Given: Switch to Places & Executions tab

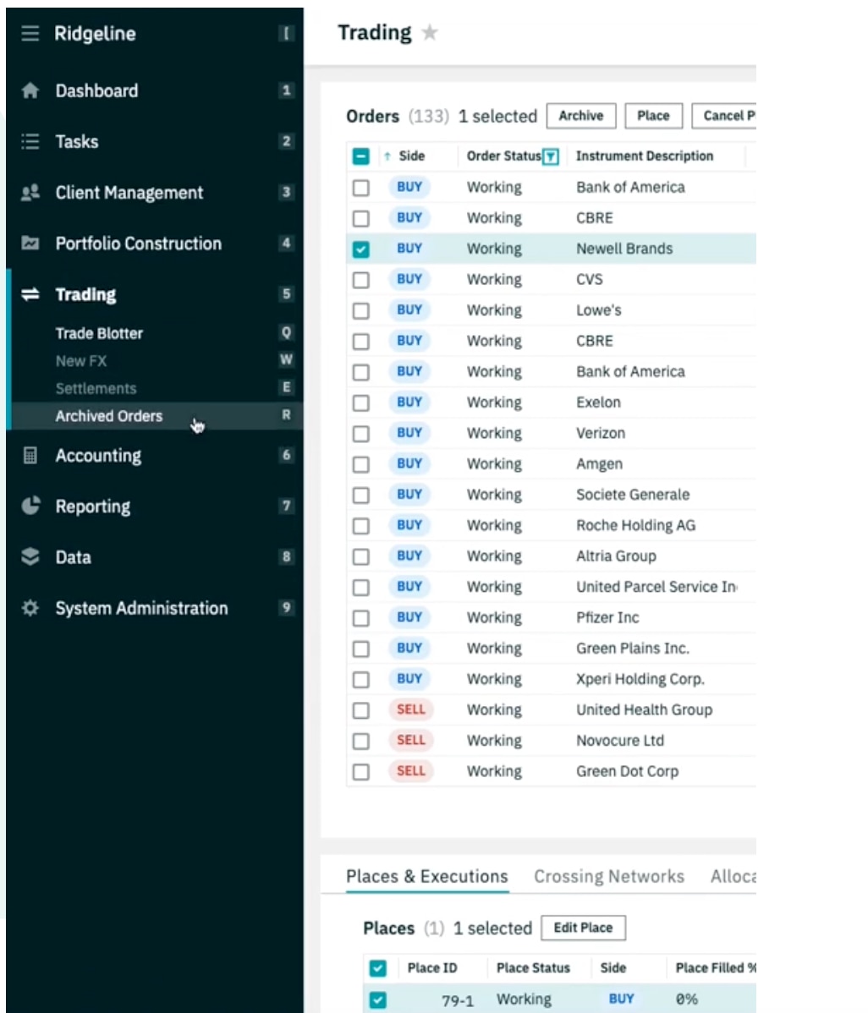Looking at the screenshot, I should [x=427, y=876].
